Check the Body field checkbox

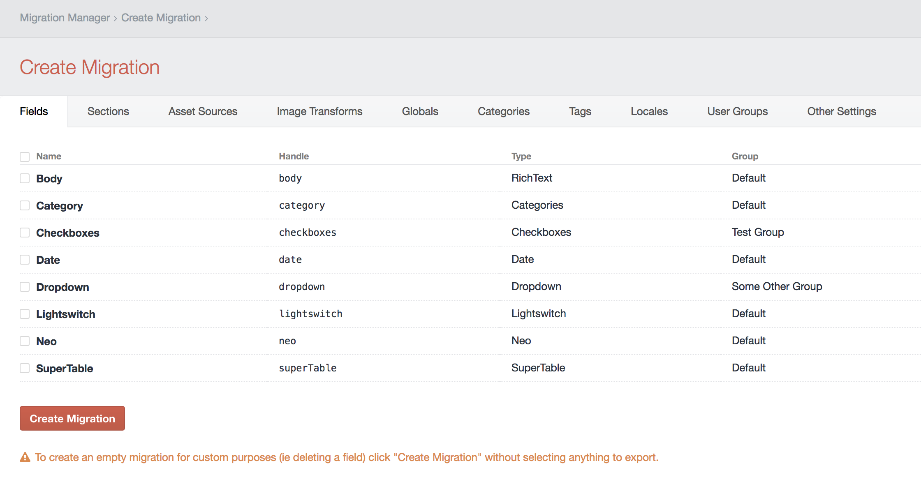pos(25,178)
